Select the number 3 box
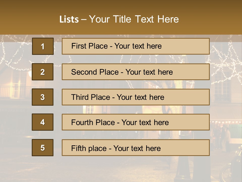 point(43,97)
